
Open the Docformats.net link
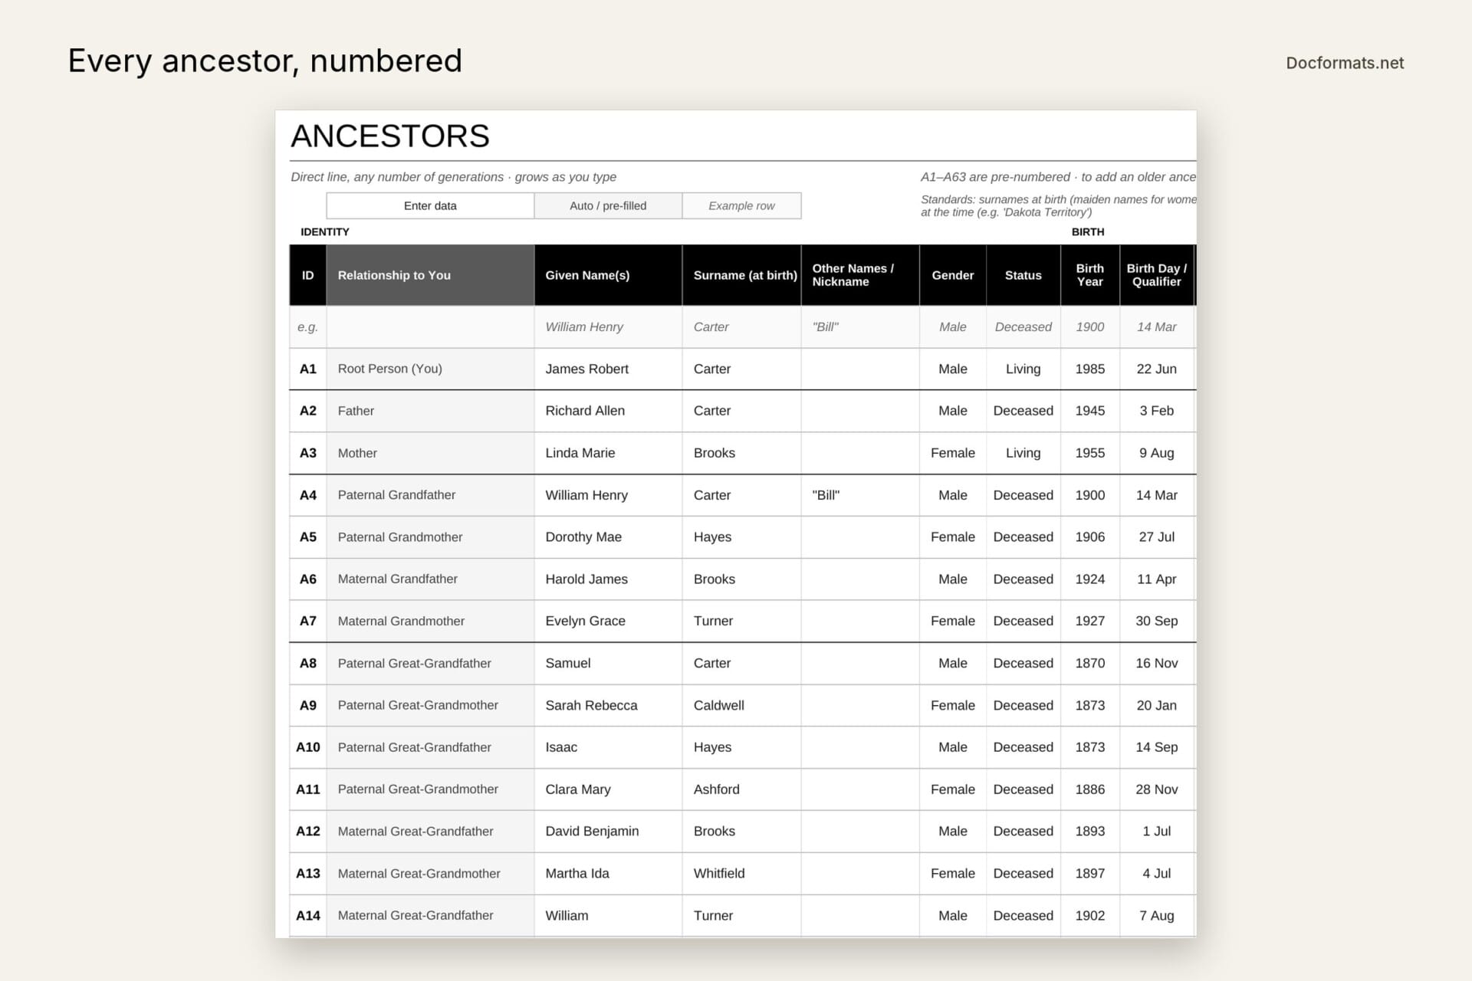pos(1345,63)
